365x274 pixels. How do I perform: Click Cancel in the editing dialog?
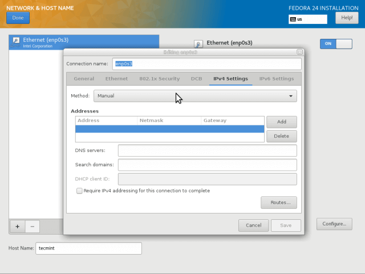(x=253, y=225)
